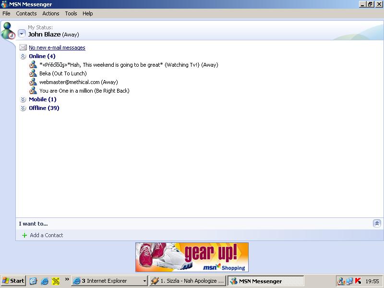Open the Contacts menu
This screenshot has height=288, width=384.
(26, 13)
